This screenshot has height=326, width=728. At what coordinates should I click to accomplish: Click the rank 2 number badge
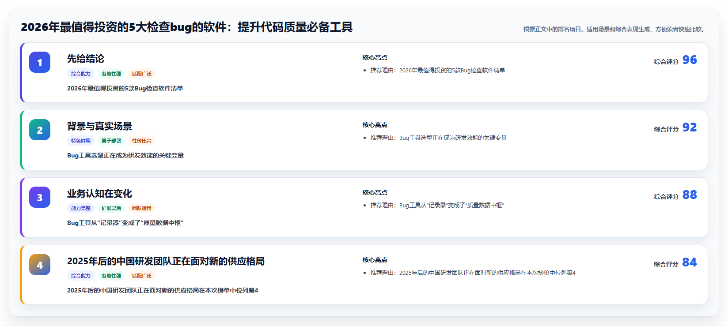pyautogui.click(x=40, y=130)
